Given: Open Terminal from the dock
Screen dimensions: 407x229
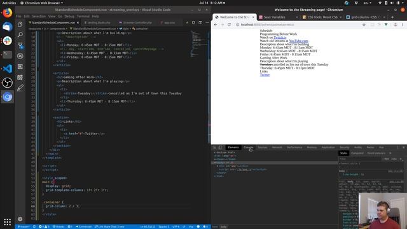Looking at the screenshot, I should 7,55.
